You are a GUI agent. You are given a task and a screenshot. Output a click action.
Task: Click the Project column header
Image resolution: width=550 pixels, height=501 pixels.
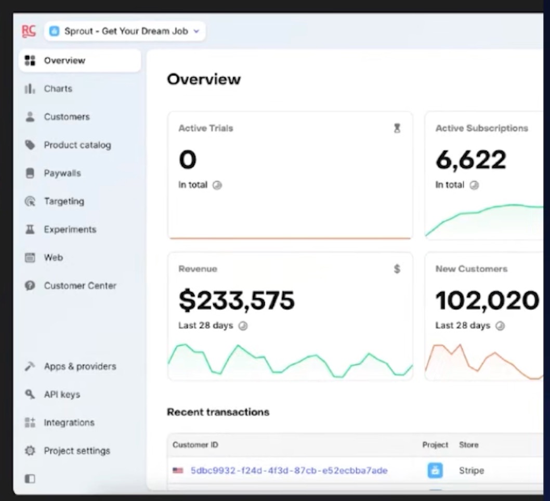pos(435,444)
